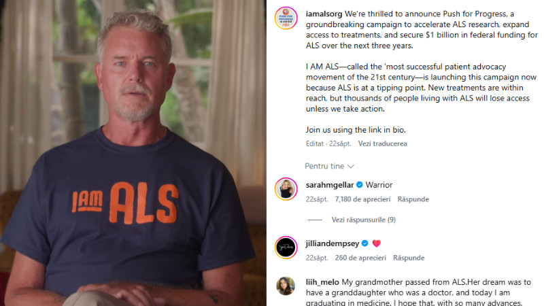Click sarahmgellar's blue verified badge
The height and width of the screenshot is (306, 544).
pos(360,185)
